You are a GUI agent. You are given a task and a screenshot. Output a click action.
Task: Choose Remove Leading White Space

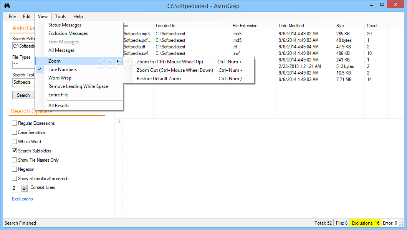[79, 86]
